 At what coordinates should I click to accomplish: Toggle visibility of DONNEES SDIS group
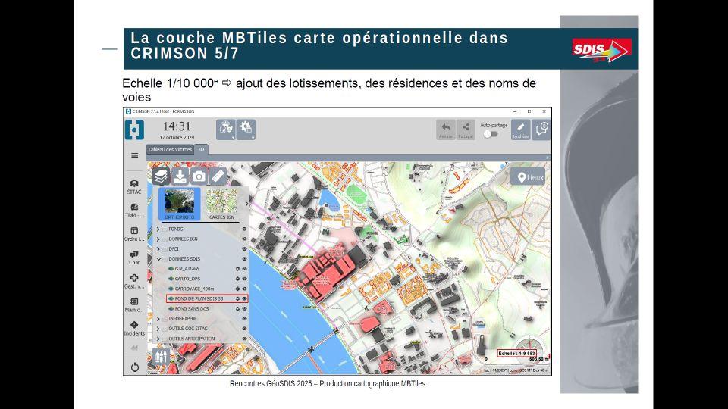(x=245, y=259)
